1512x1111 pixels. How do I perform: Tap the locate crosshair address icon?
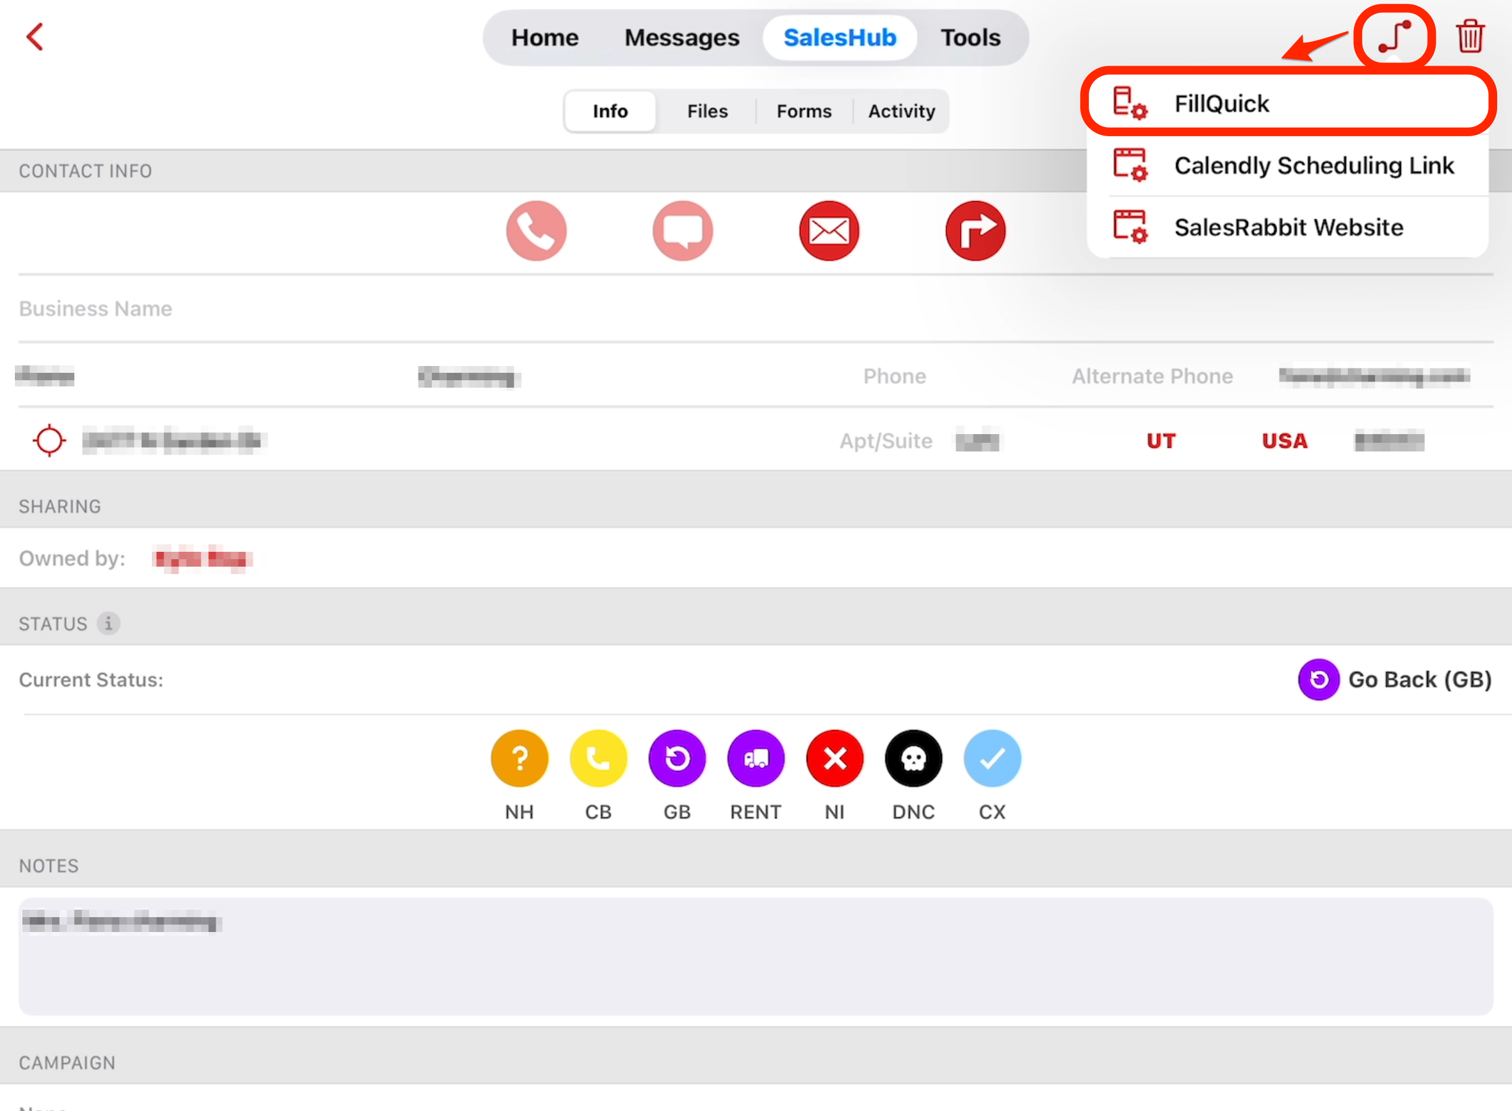(49, 440)
